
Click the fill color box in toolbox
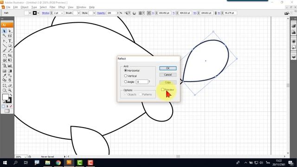point(5,97)
